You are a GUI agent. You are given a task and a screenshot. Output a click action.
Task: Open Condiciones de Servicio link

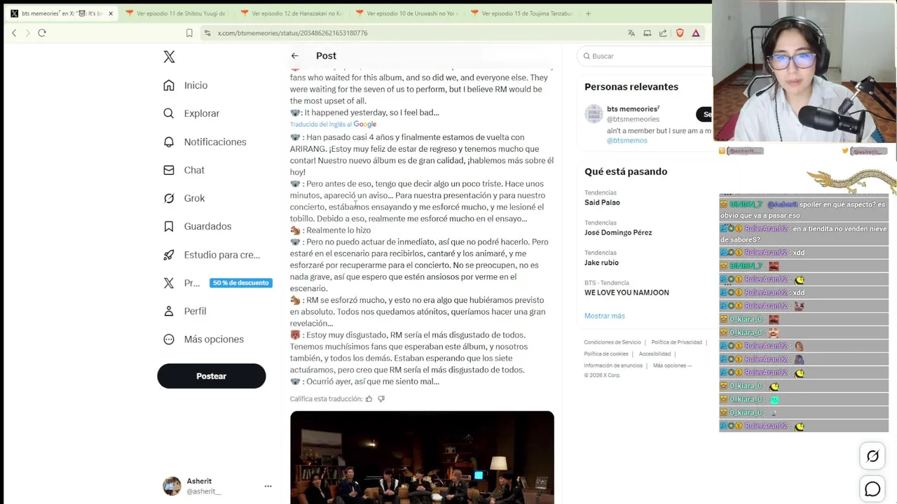click(x=612, y=342)
